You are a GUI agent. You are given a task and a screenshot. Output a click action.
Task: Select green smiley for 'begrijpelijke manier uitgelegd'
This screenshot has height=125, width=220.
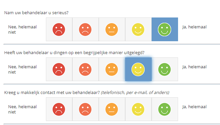(x=165, y=69)
